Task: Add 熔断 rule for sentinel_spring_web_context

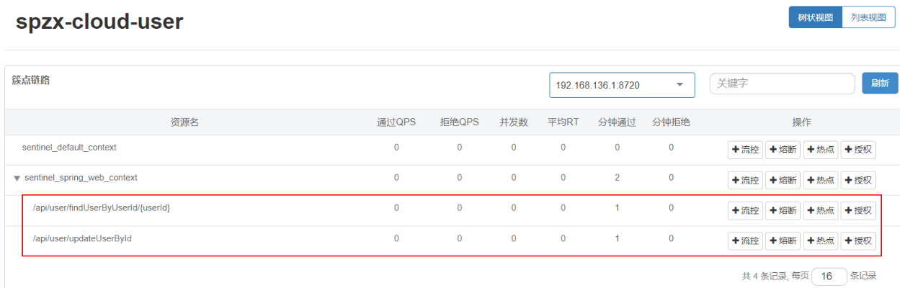Action: [783, 180]
